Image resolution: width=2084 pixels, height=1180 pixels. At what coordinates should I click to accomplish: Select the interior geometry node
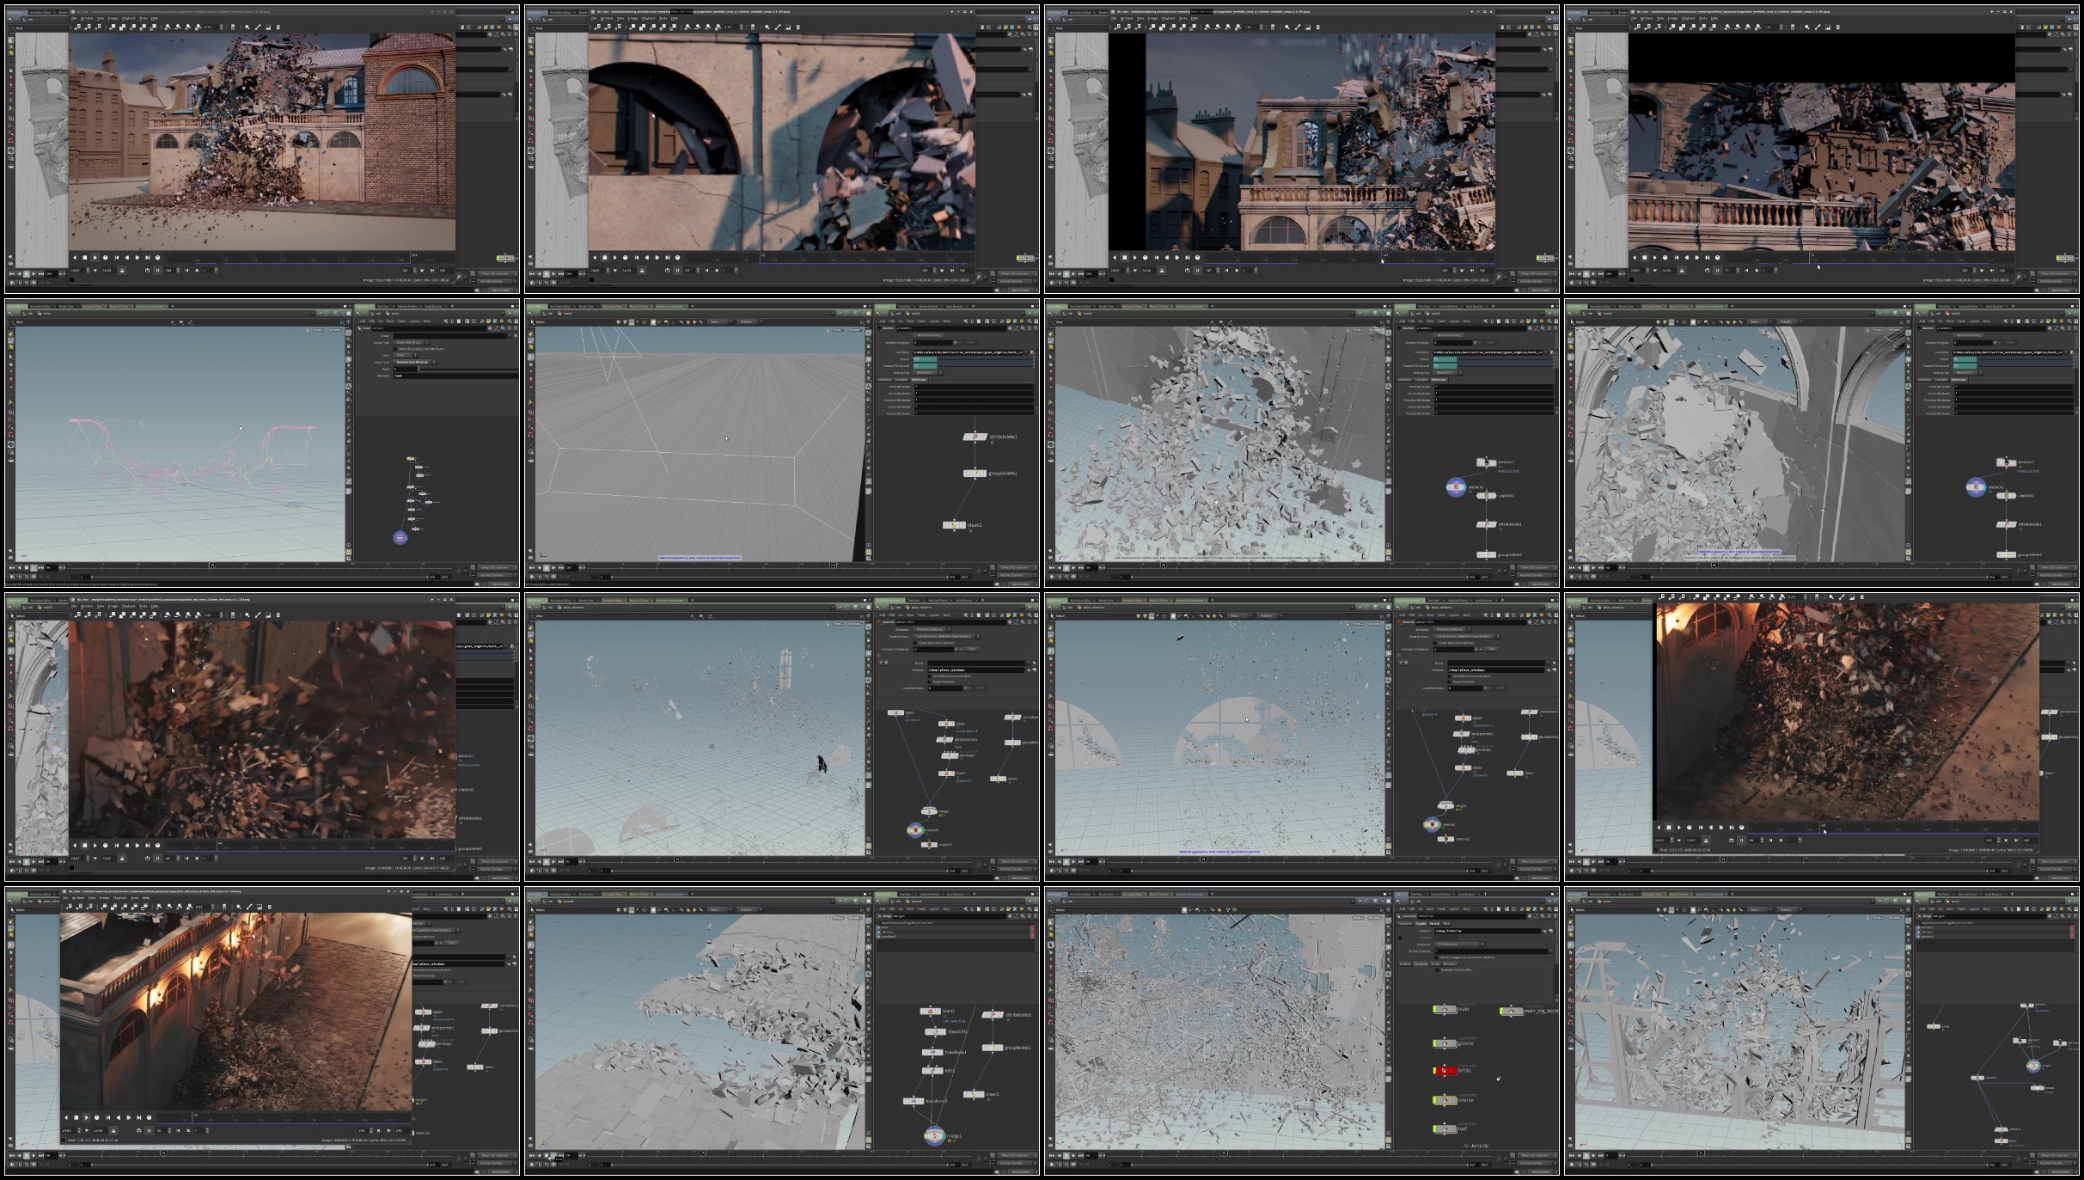pyautogui.click(x=1445, y=1100)
